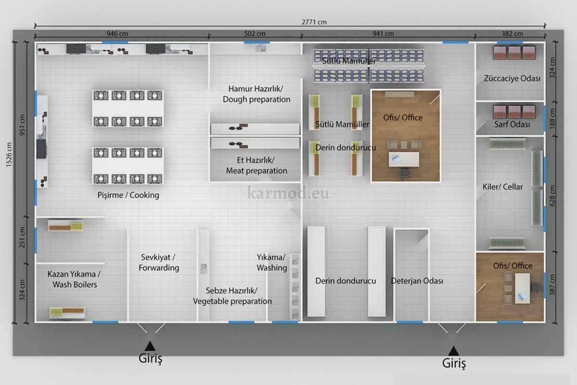Click the sink on the vegetable preparation counter
Viewport: 577px width, 385px height.
(x=204, y=269)
